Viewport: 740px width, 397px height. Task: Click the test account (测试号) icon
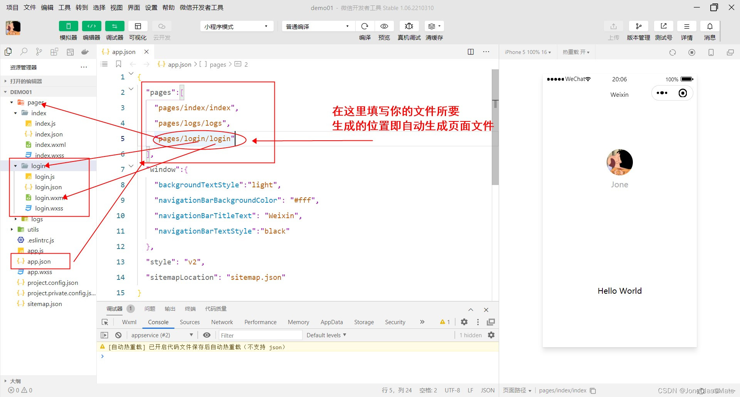[x=664, y=26]
